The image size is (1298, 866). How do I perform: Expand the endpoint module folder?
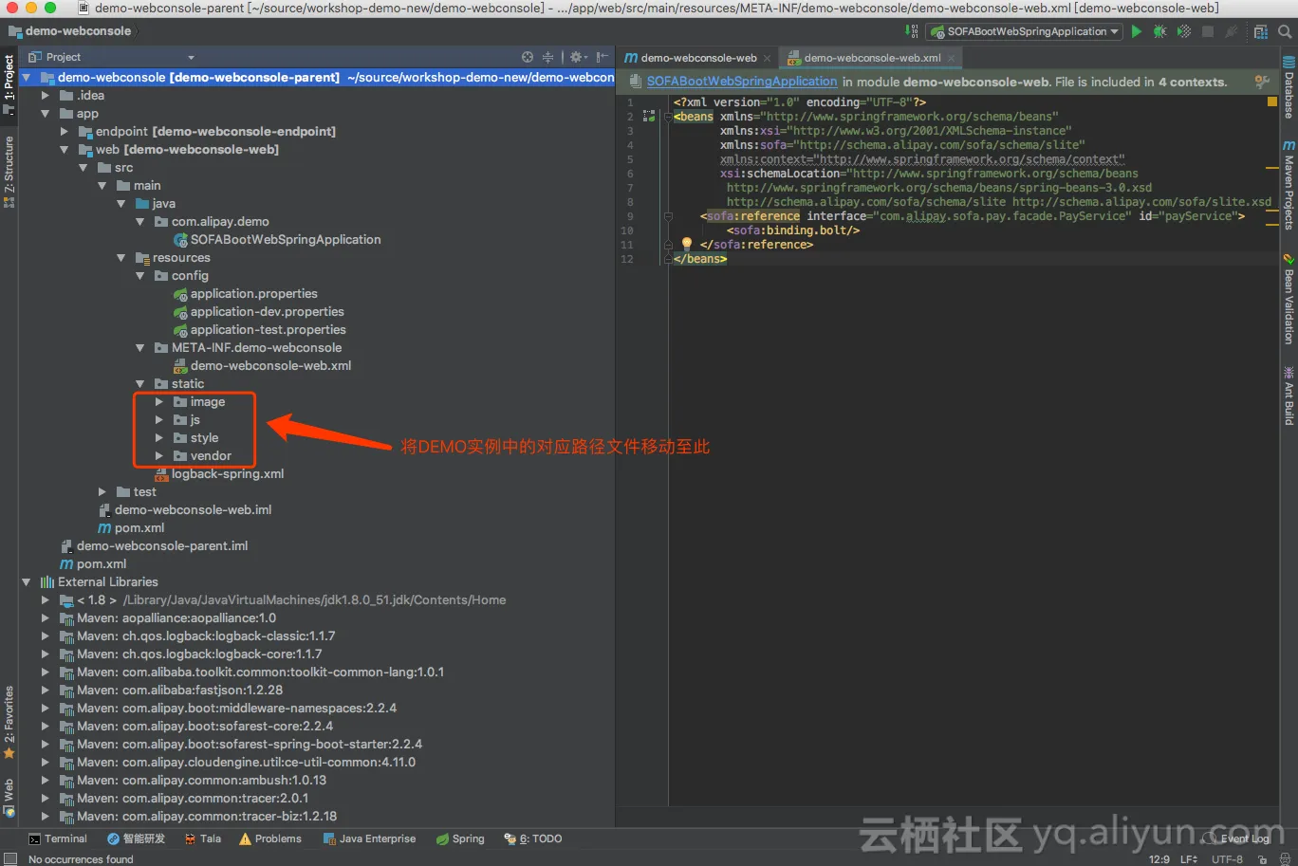[x=64, y=131]
